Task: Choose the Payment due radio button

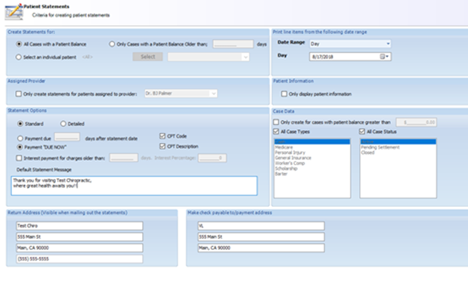Action: click(20, 138)
